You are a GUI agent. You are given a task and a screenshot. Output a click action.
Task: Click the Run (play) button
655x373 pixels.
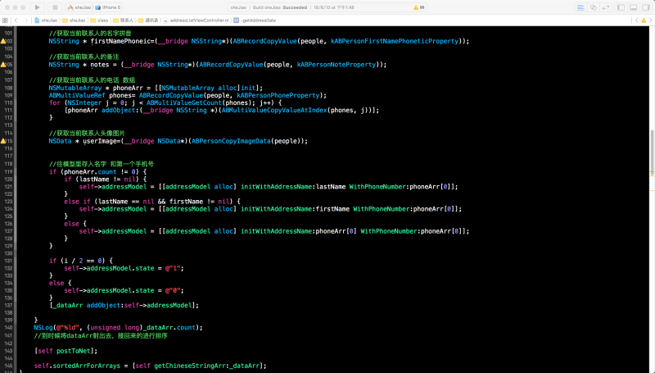coord(37,7)
